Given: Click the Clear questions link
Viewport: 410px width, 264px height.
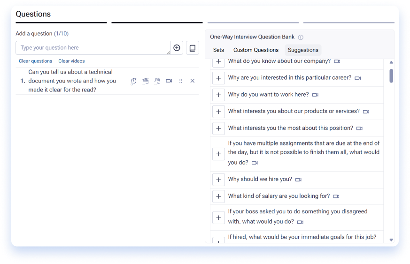Looking at the screenshot, I should (x=35, y=61).
